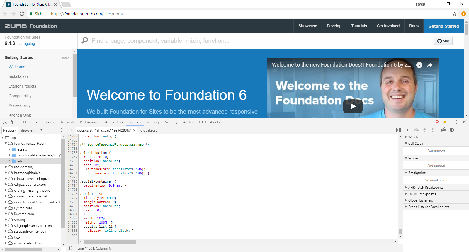Click the video share arrow icon

coord(430,65)
